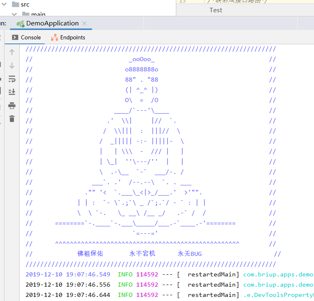
Task: Collapse the src folder chevron
Action: click(4, 4)
